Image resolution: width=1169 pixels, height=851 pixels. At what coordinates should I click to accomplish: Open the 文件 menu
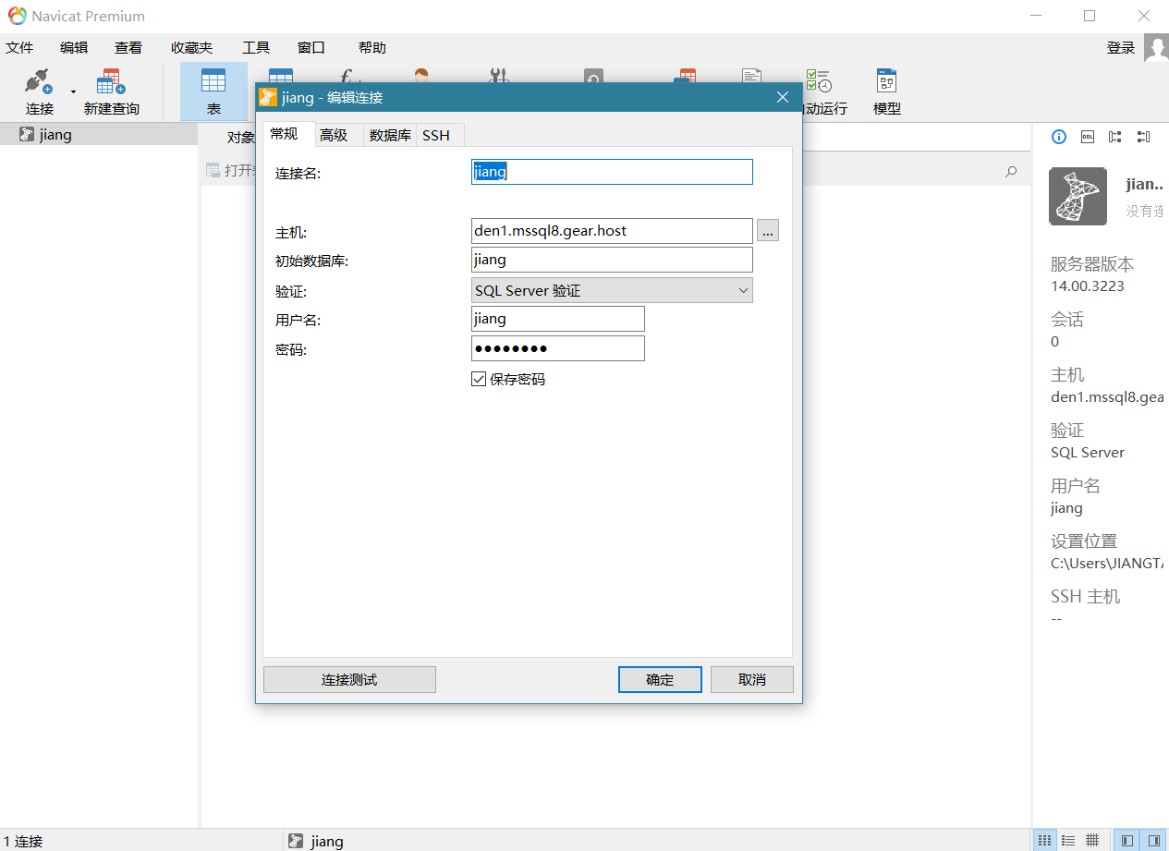pyautogui.click(x=19, y=47)
